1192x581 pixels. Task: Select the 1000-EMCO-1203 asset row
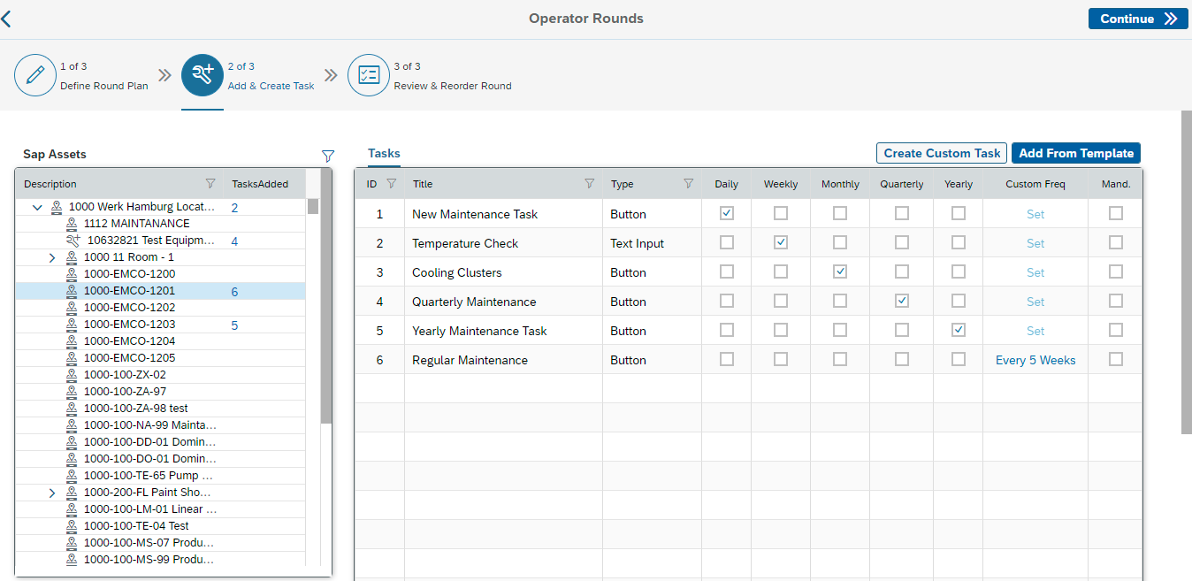[x=129, y=325]
